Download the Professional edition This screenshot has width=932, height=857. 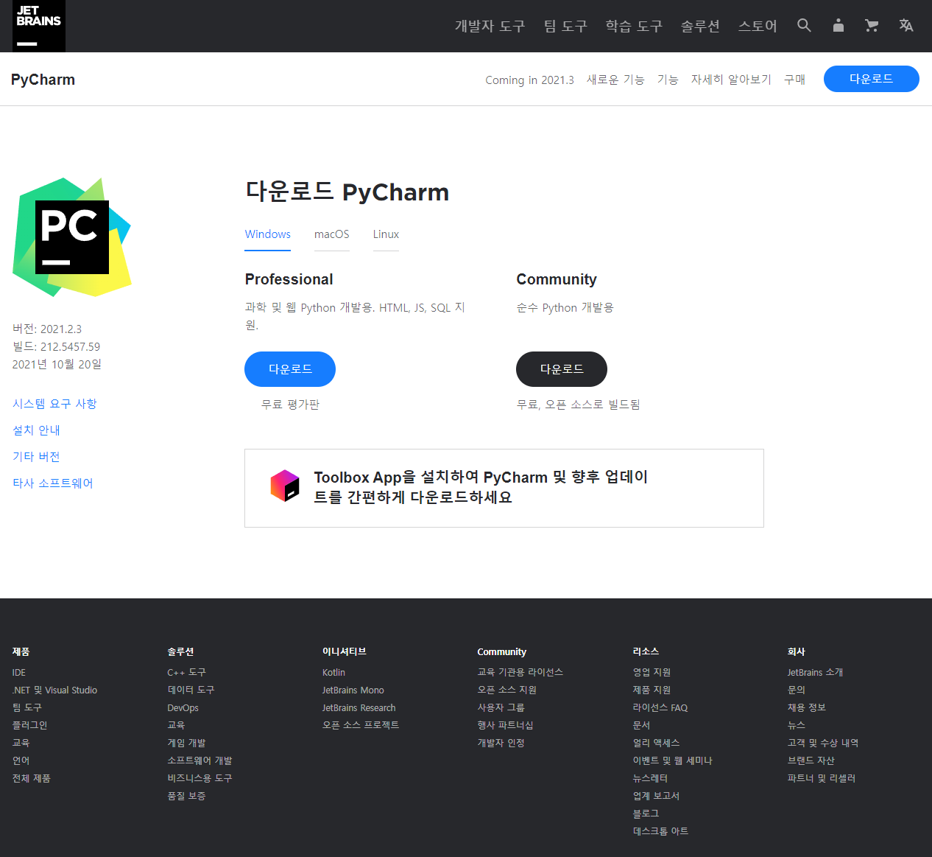[x=290, y=369]
